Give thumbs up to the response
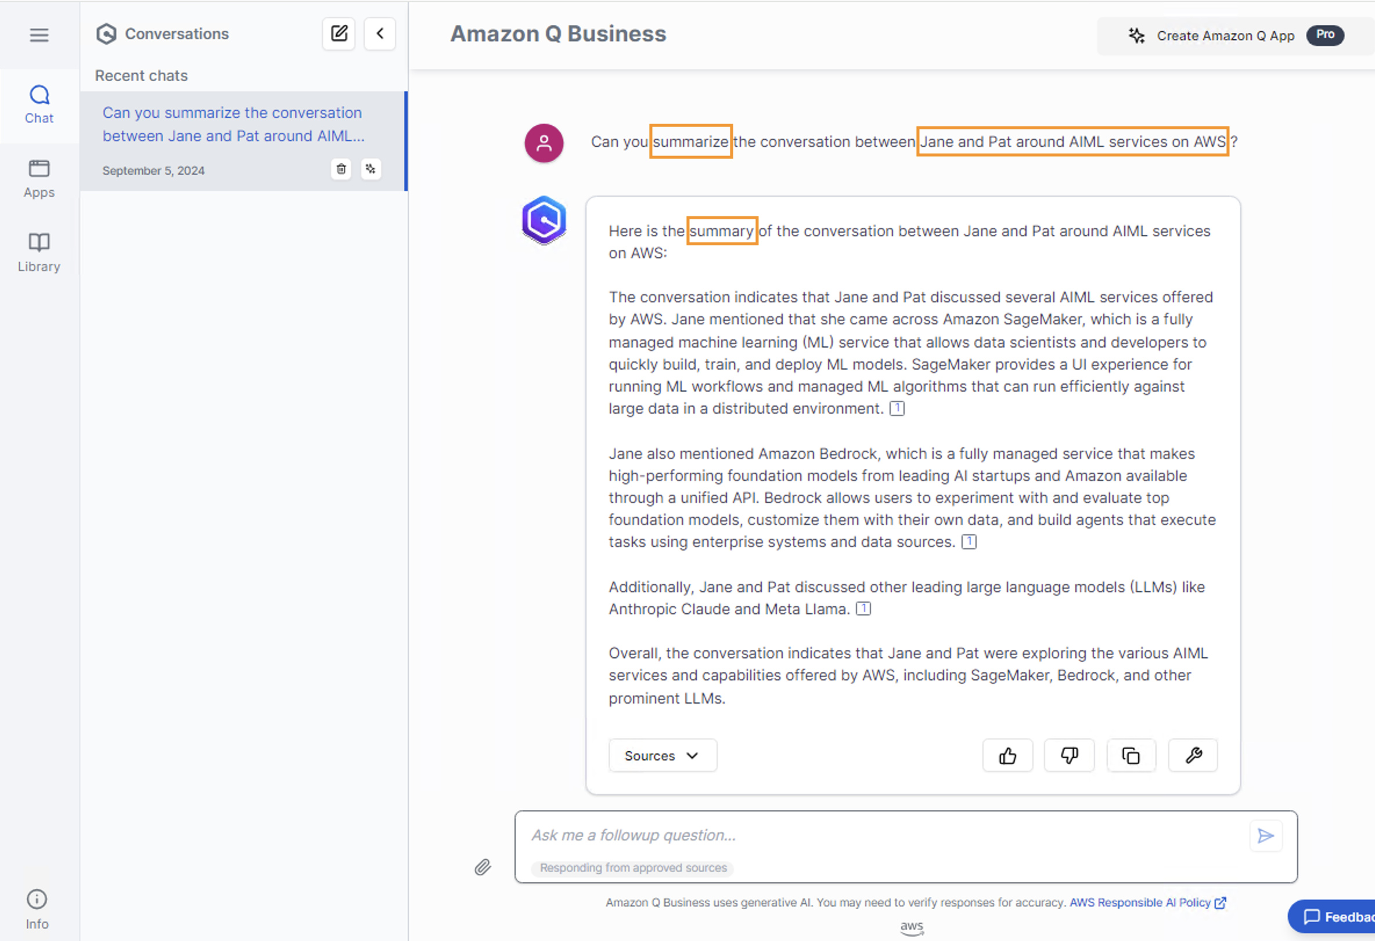The image size is (1375, 941). pyautogui.click(x=1007, y=755)
